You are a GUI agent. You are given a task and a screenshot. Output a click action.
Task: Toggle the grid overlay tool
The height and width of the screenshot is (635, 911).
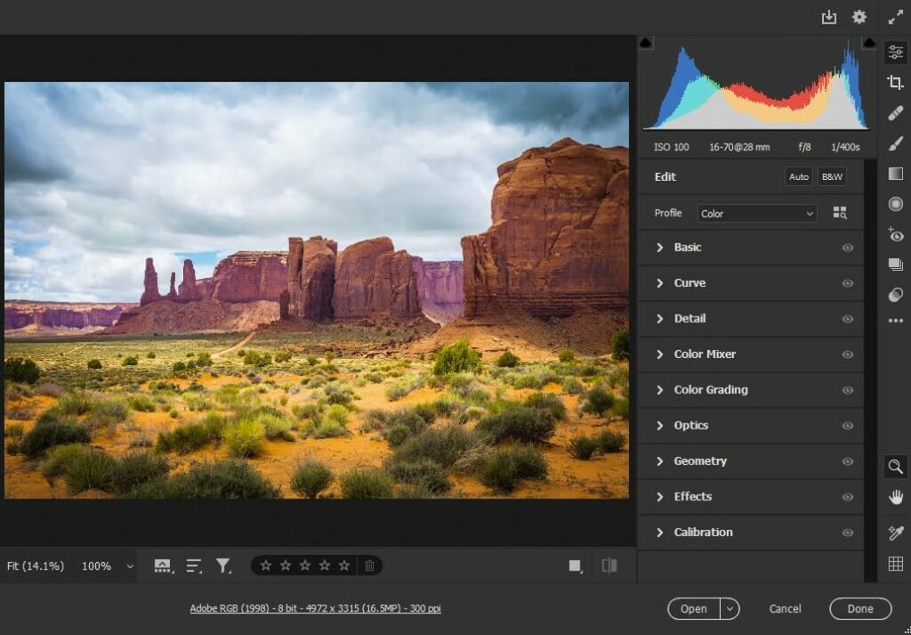(x=896, y=561)
